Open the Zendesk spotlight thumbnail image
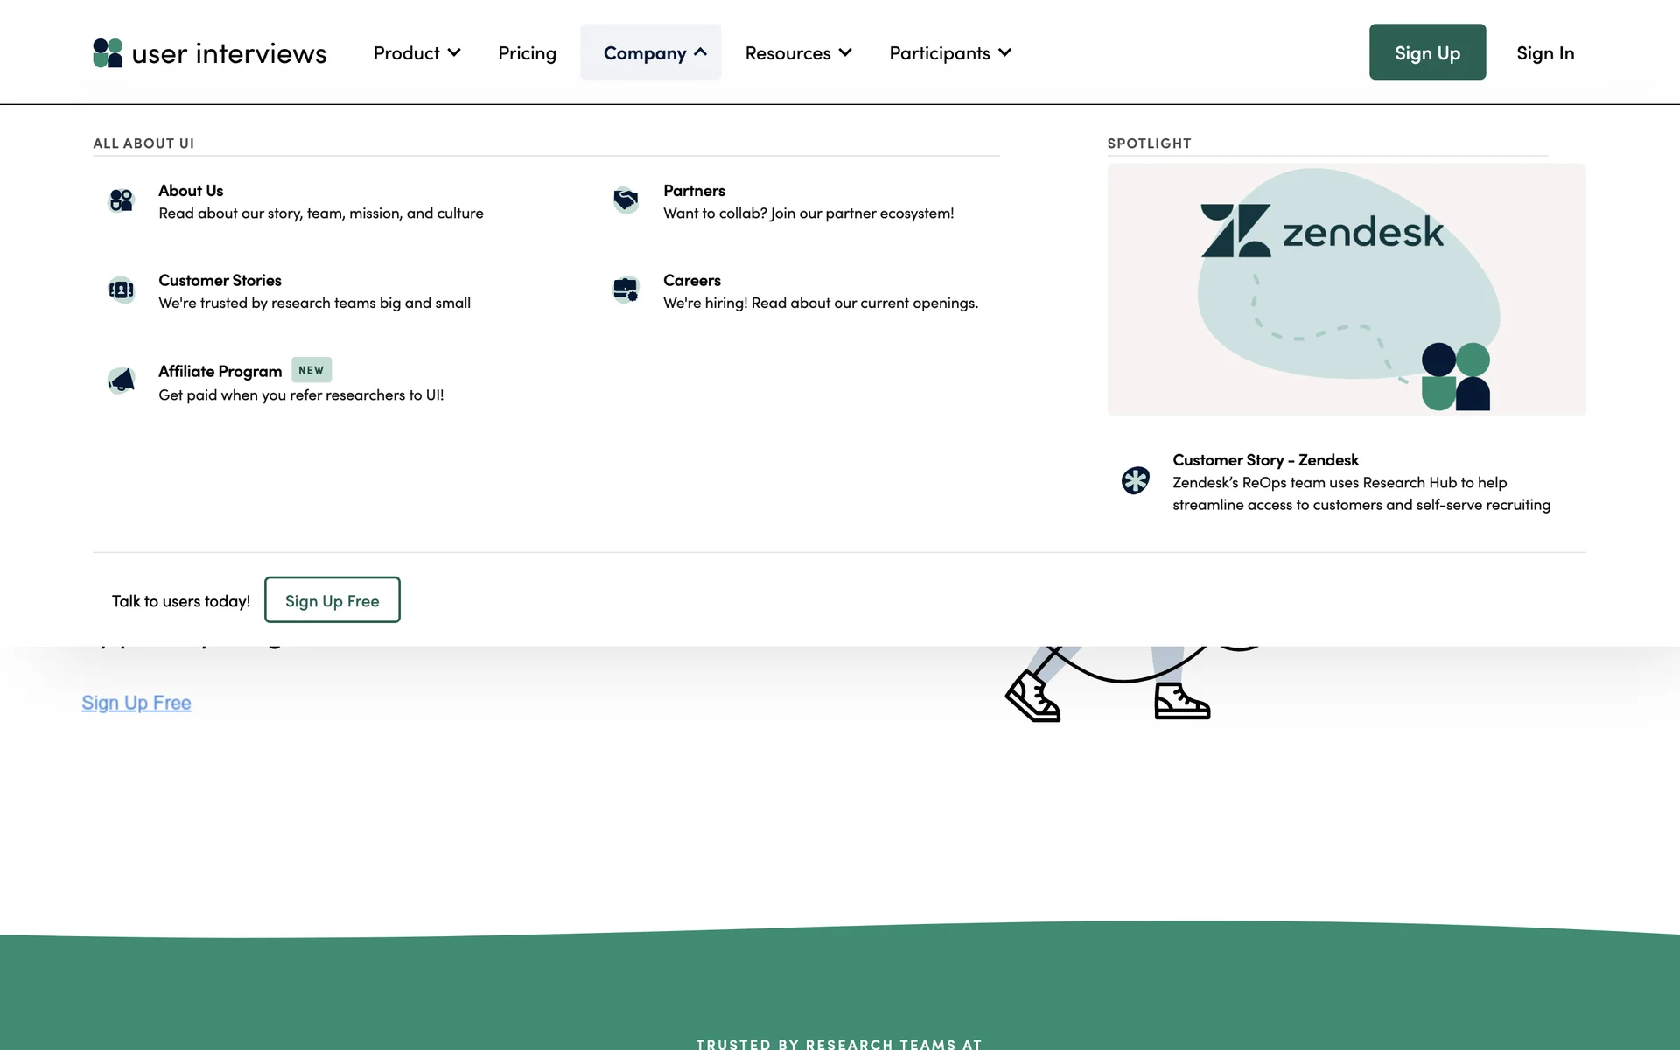 1346,290
